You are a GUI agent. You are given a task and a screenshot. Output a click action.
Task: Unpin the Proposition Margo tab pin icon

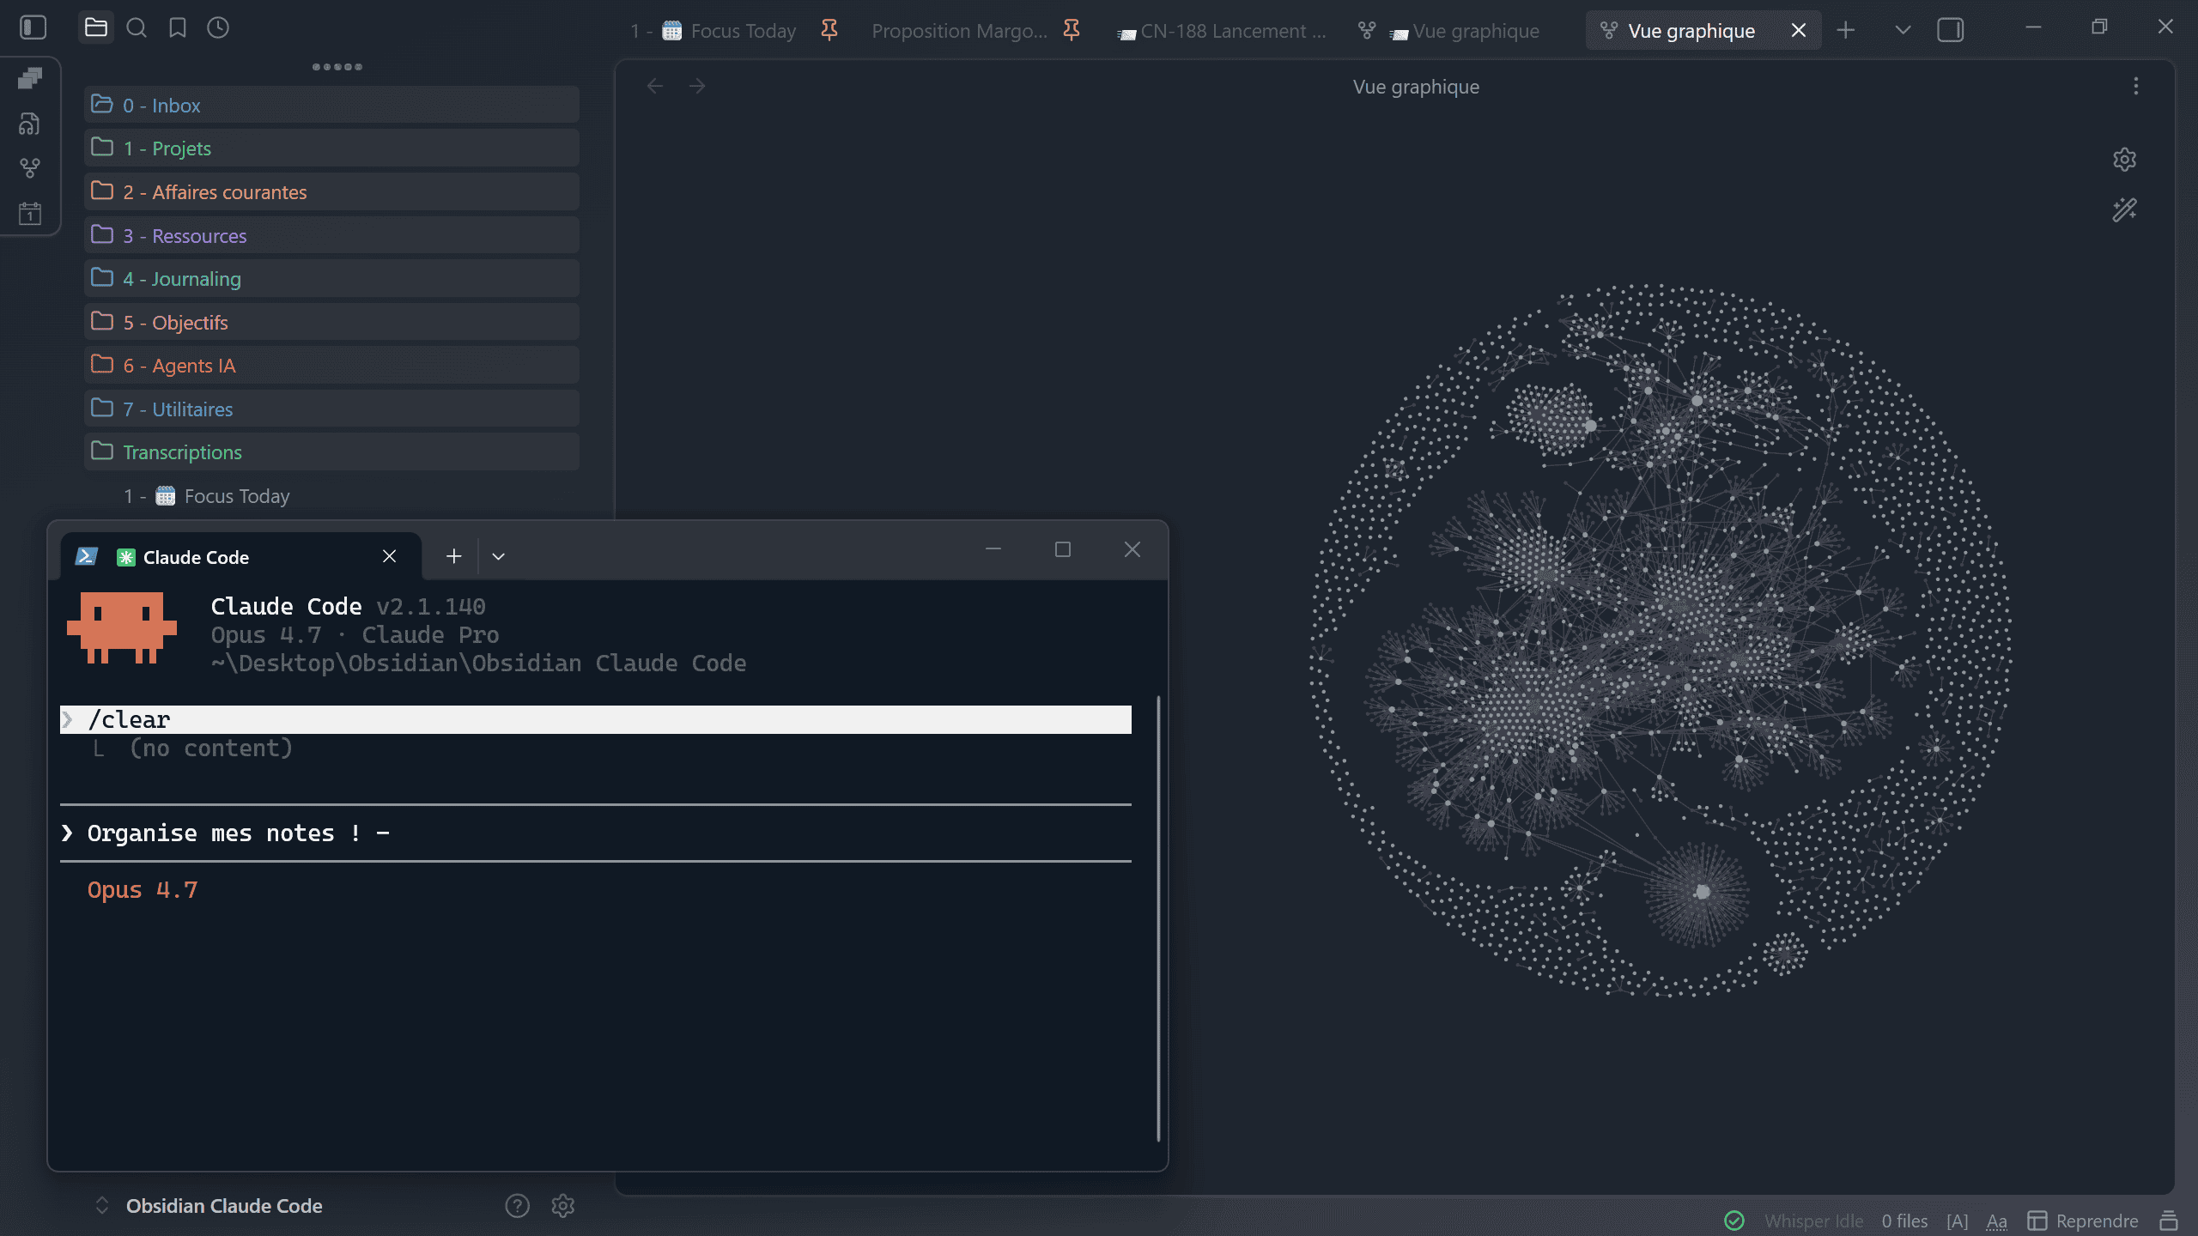coord(1071,31)
